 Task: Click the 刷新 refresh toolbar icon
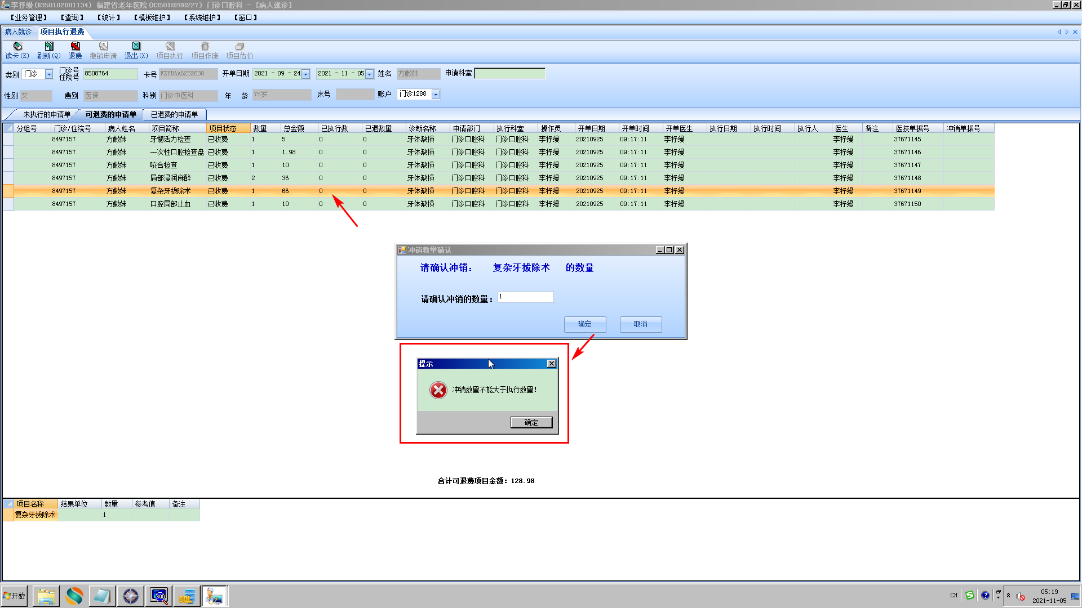[49, 46]
